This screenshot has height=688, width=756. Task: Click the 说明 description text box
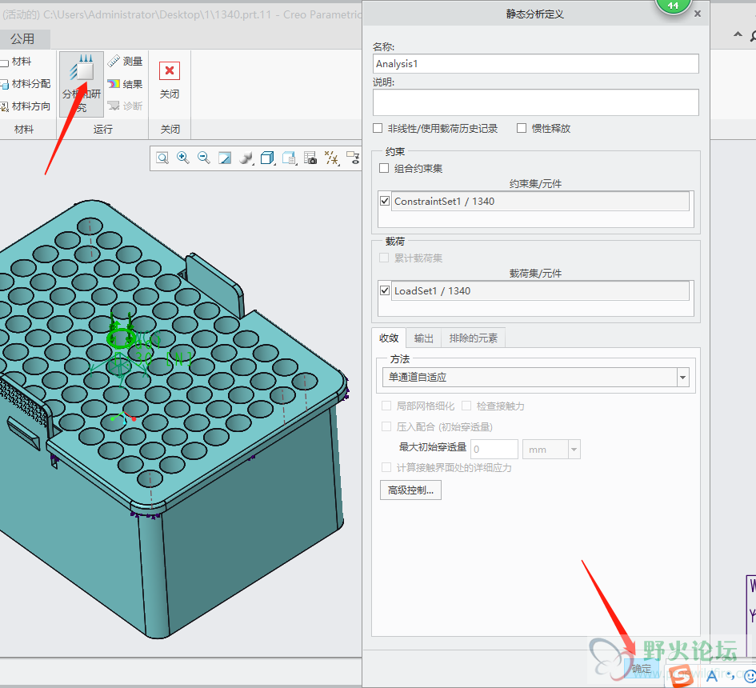536,102
